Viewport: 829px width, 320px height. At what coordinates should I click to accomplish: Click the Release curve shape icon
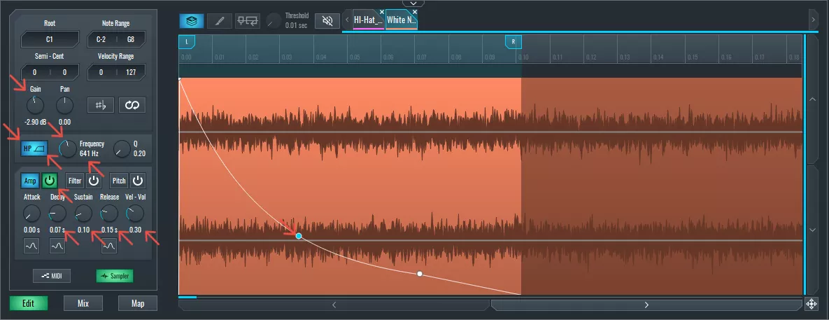pos(109,245)
